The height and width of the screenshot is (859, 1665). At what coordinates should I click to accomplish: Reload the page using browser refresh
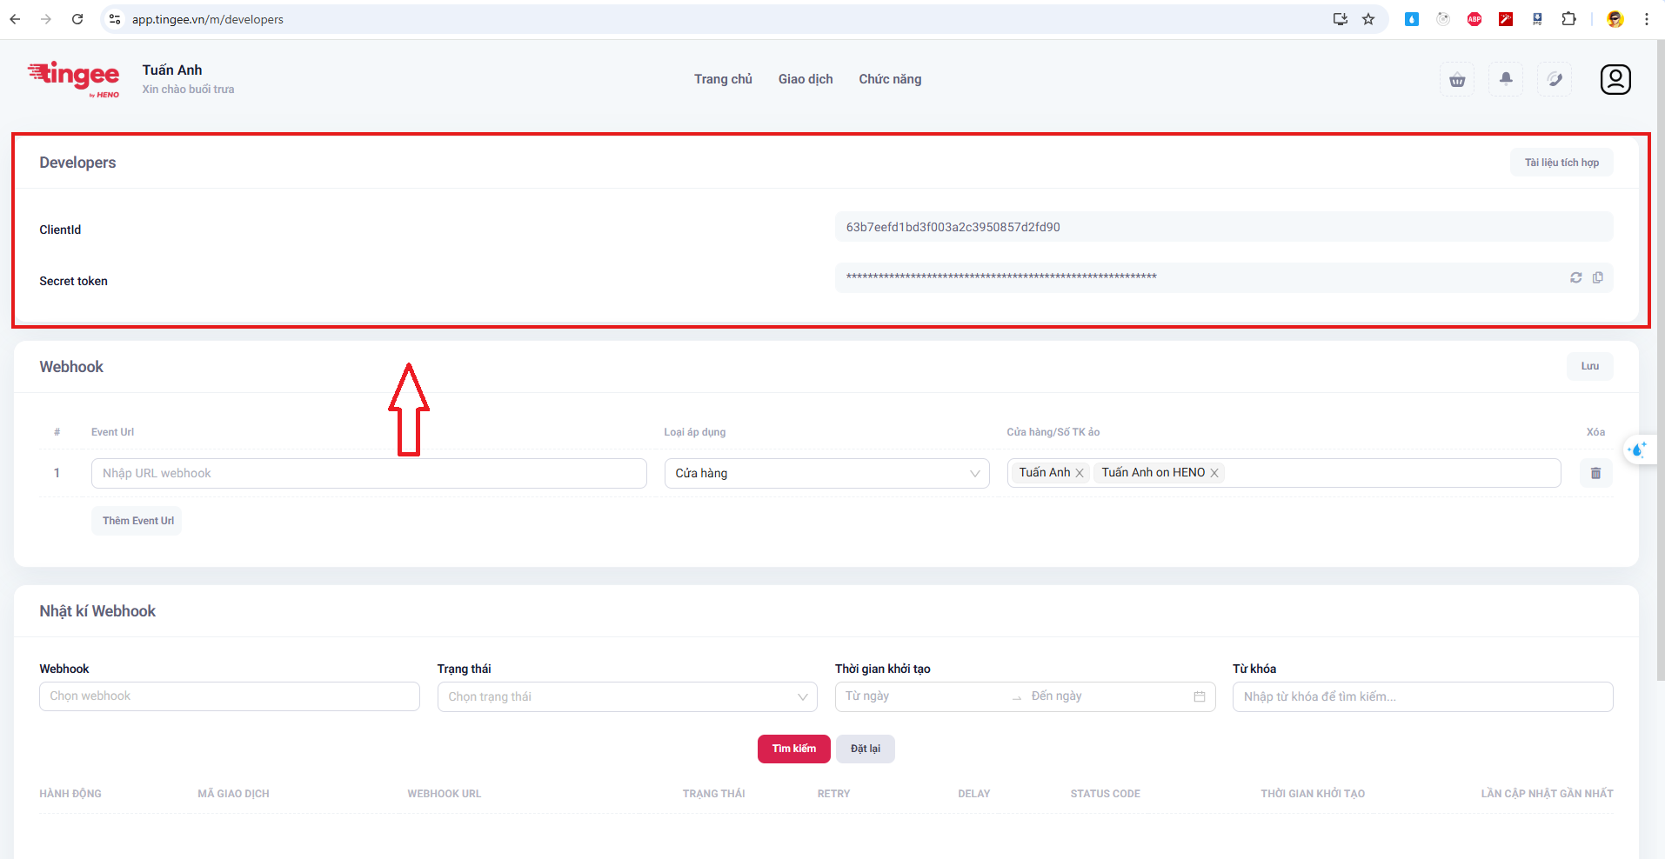(77, 19)
